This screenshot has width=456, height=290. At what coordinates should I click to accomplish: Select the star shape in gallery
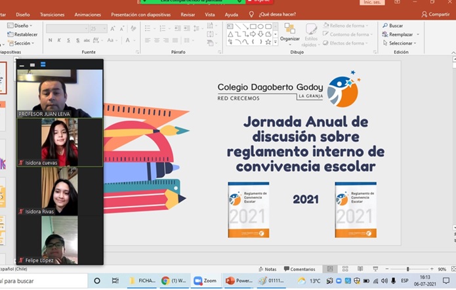(268, 42)
